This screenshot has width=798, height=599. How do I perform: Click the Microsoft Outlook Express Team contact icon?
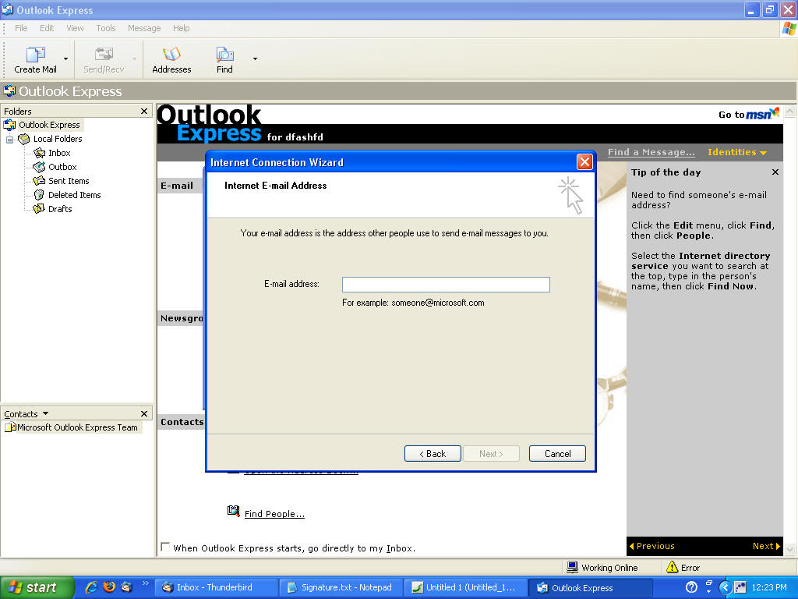(x=10, y=427)
